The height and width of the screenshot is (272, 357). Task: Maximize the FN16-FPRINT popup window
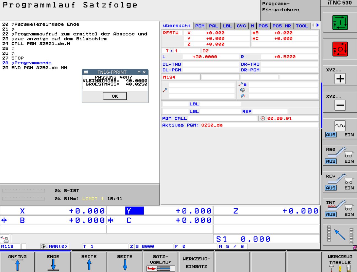(139, 72)
